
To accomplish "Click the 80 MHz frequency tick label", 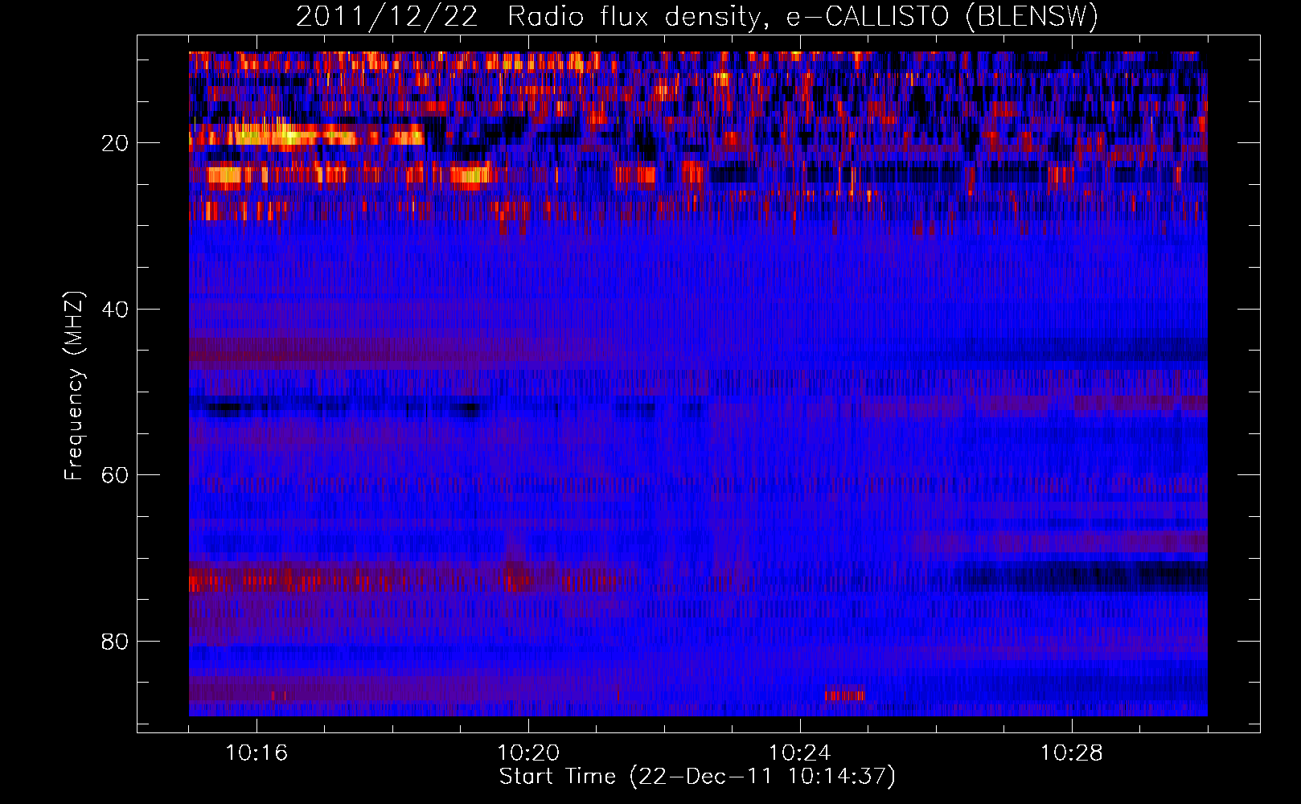I will (x=115, y=642).
